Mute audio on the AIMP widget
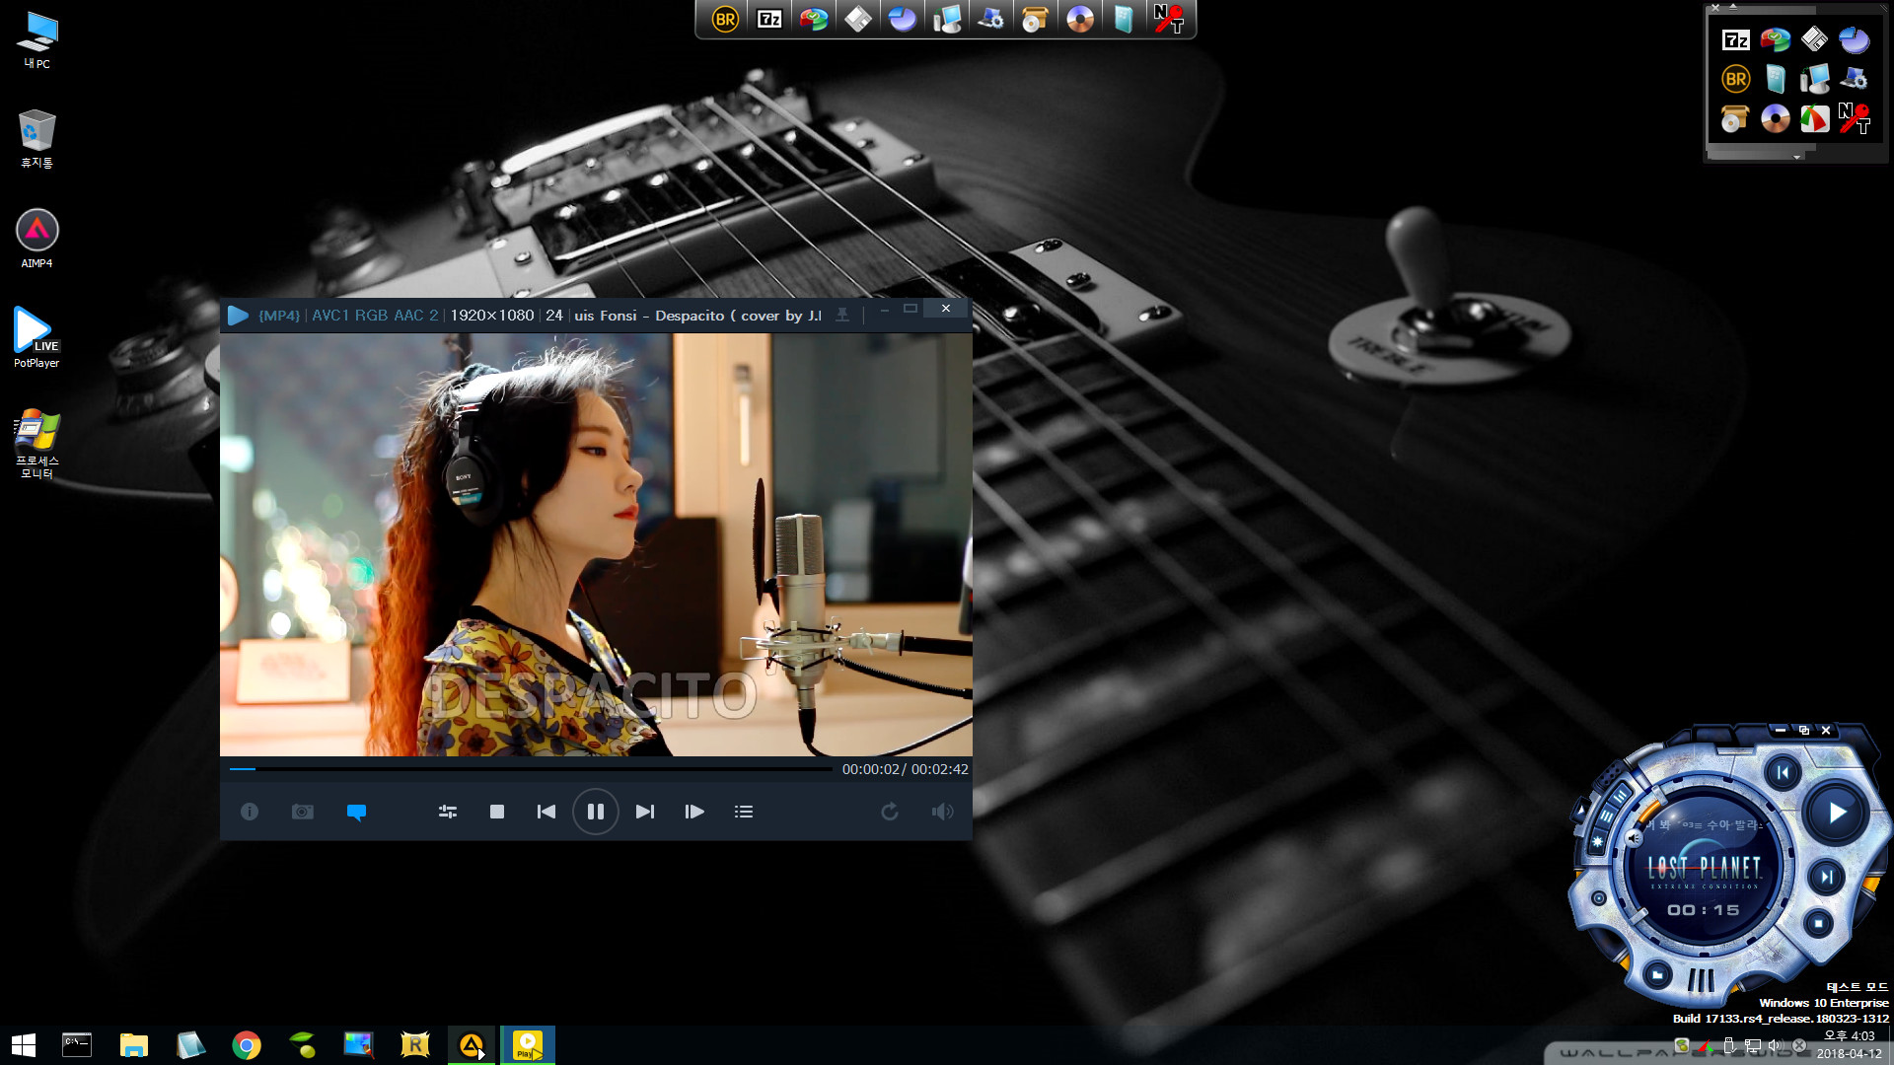The width and height of the screenshot is (1894, 1065). coord(1635,838)
